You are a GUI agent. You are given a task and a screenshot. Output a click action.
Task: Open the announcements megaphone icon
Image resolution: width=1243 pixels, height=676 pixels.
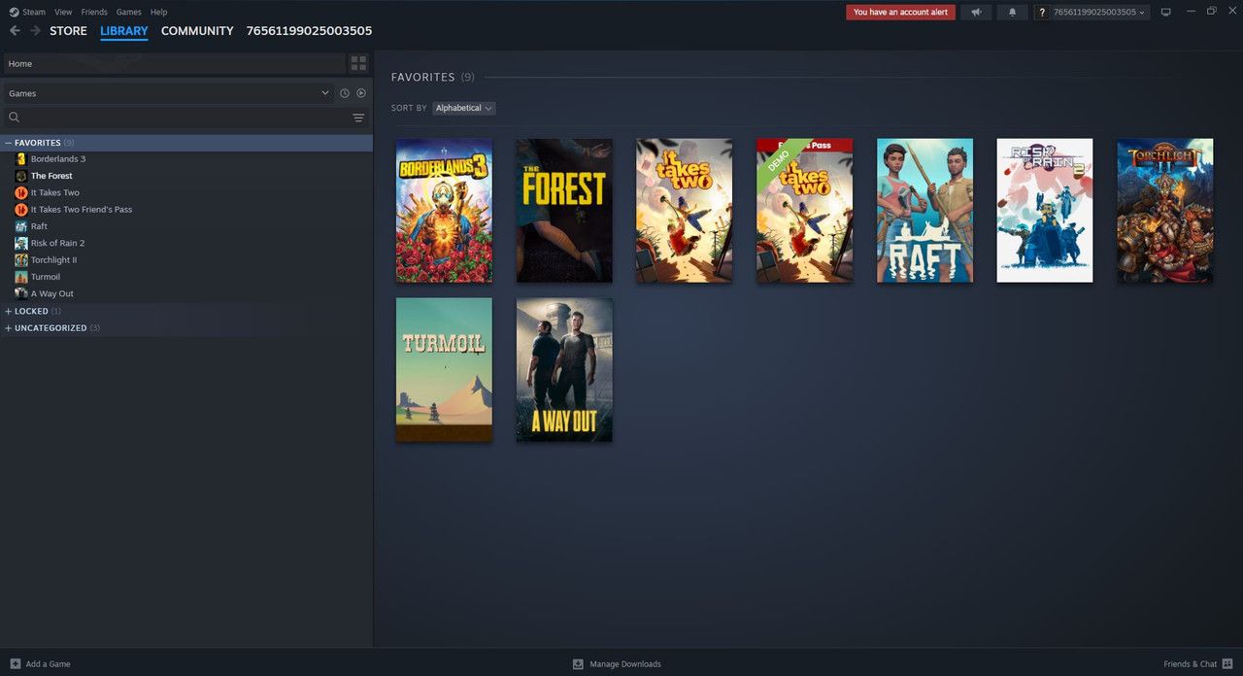tap(976, 12)
